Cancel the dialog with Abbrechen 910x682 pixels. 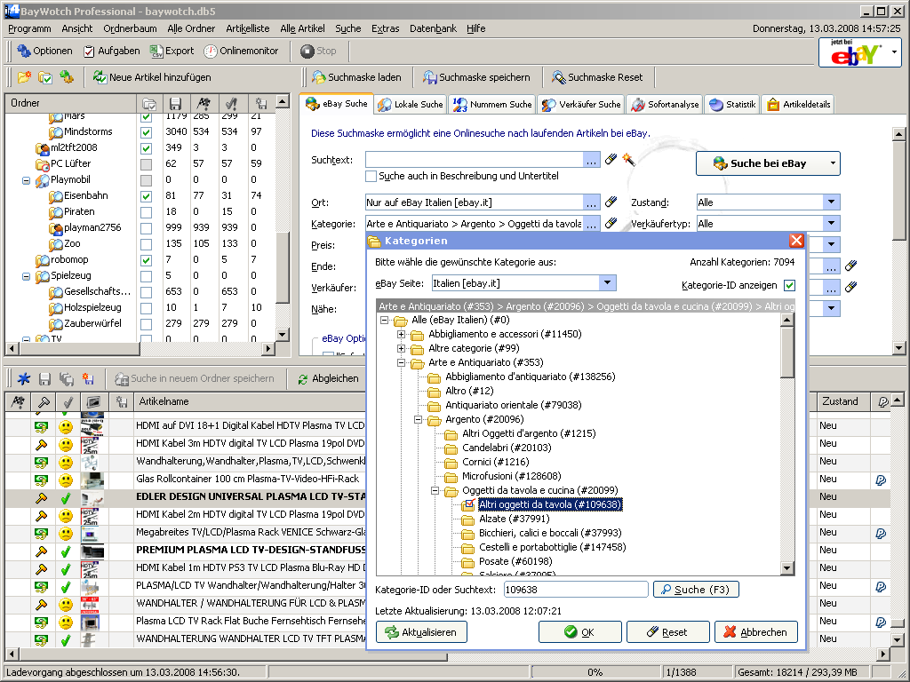(x=756, y=632)
